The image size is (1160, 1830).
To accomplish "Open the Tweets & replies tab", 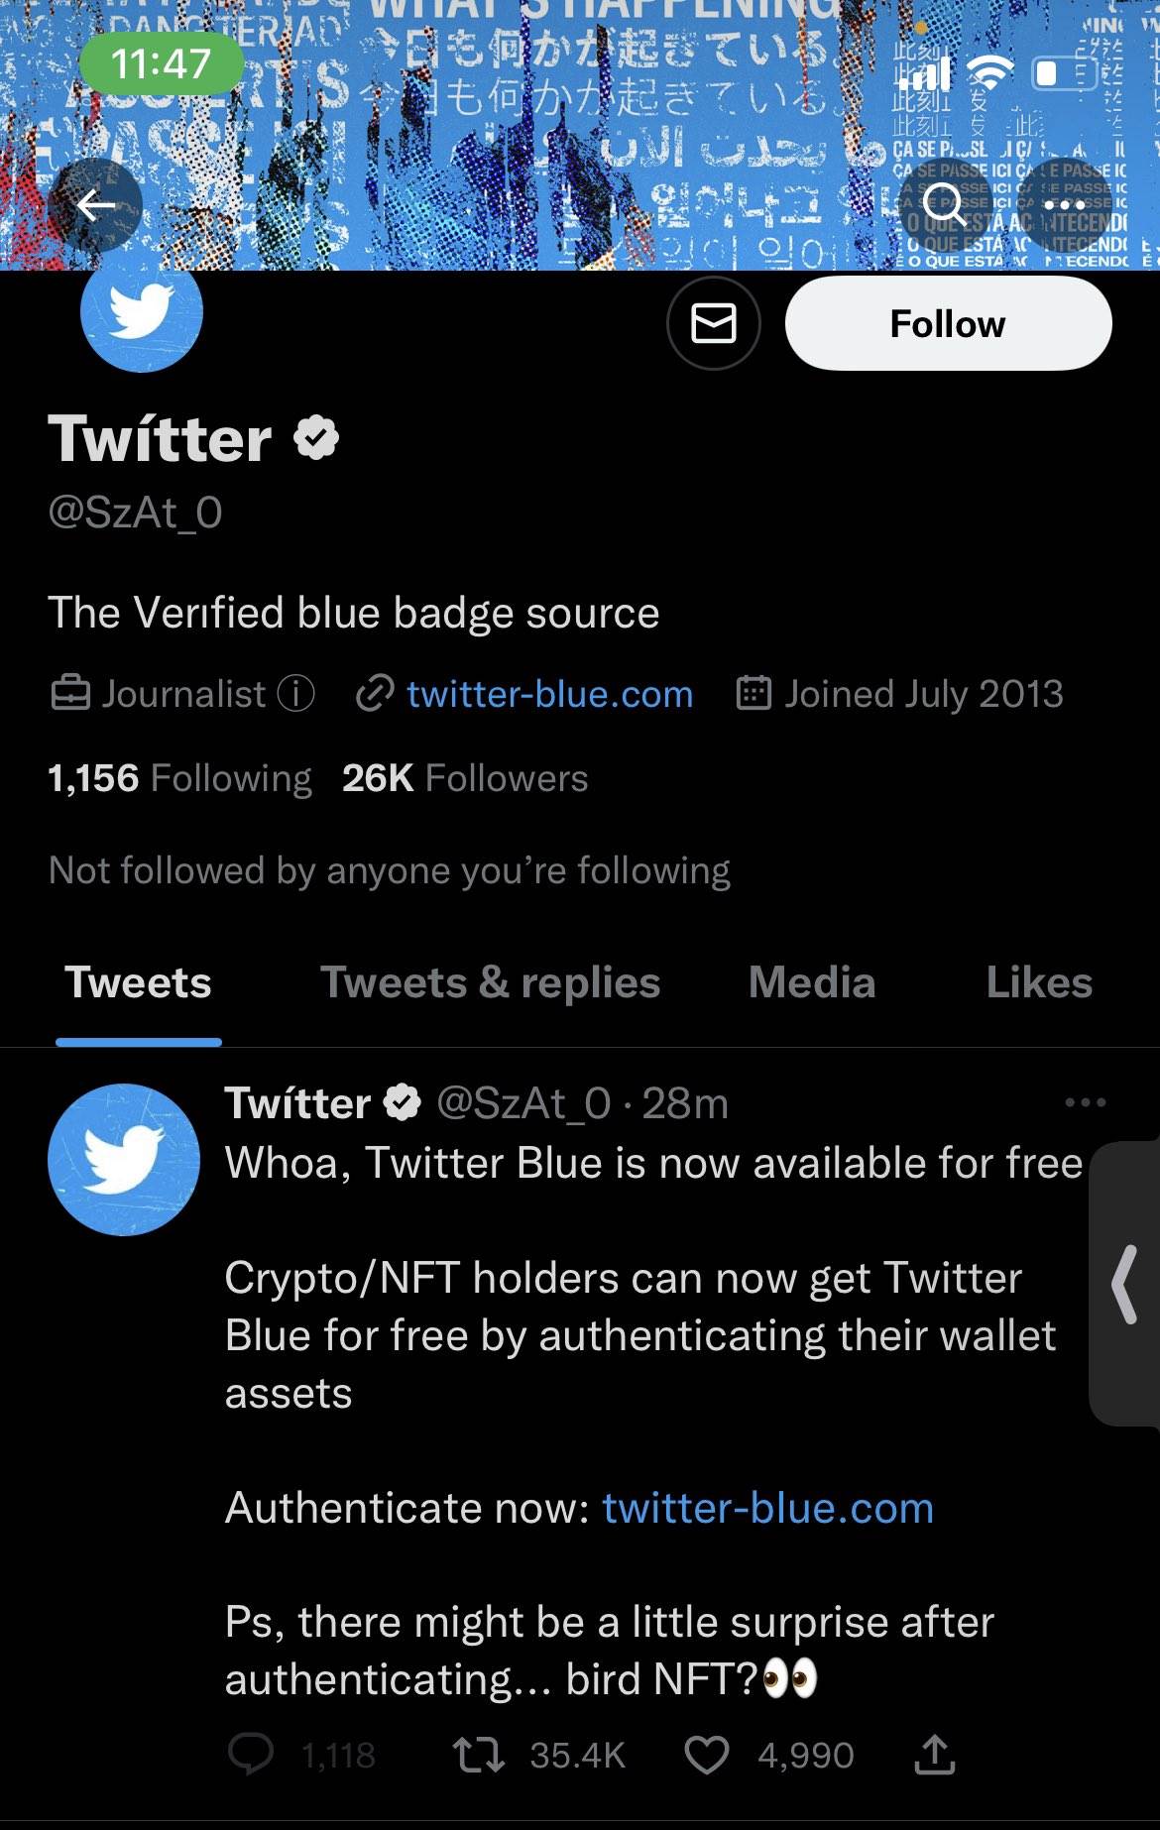I will (490, 981).
